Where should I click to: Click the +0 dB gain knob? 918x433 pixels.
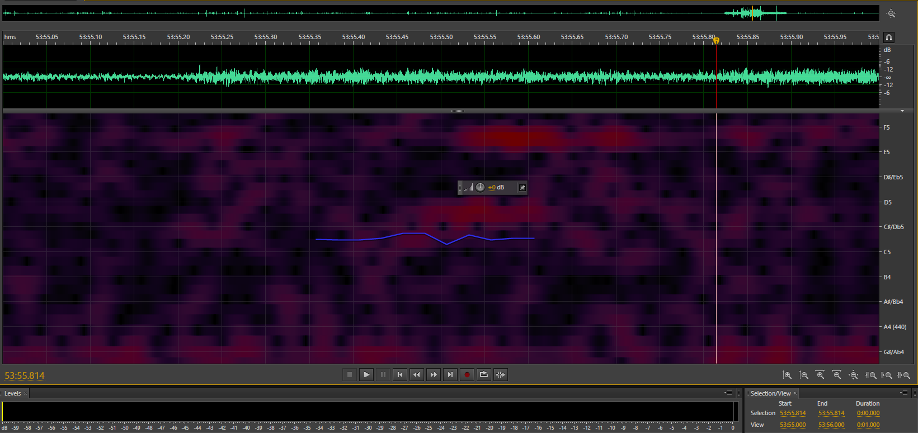(480, 187)
